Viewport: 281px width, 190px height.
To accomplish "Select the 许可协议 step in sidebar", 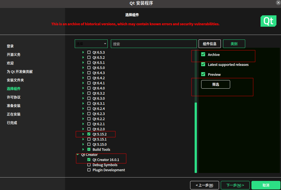I will pyautogui.click(x=14, y=97).
